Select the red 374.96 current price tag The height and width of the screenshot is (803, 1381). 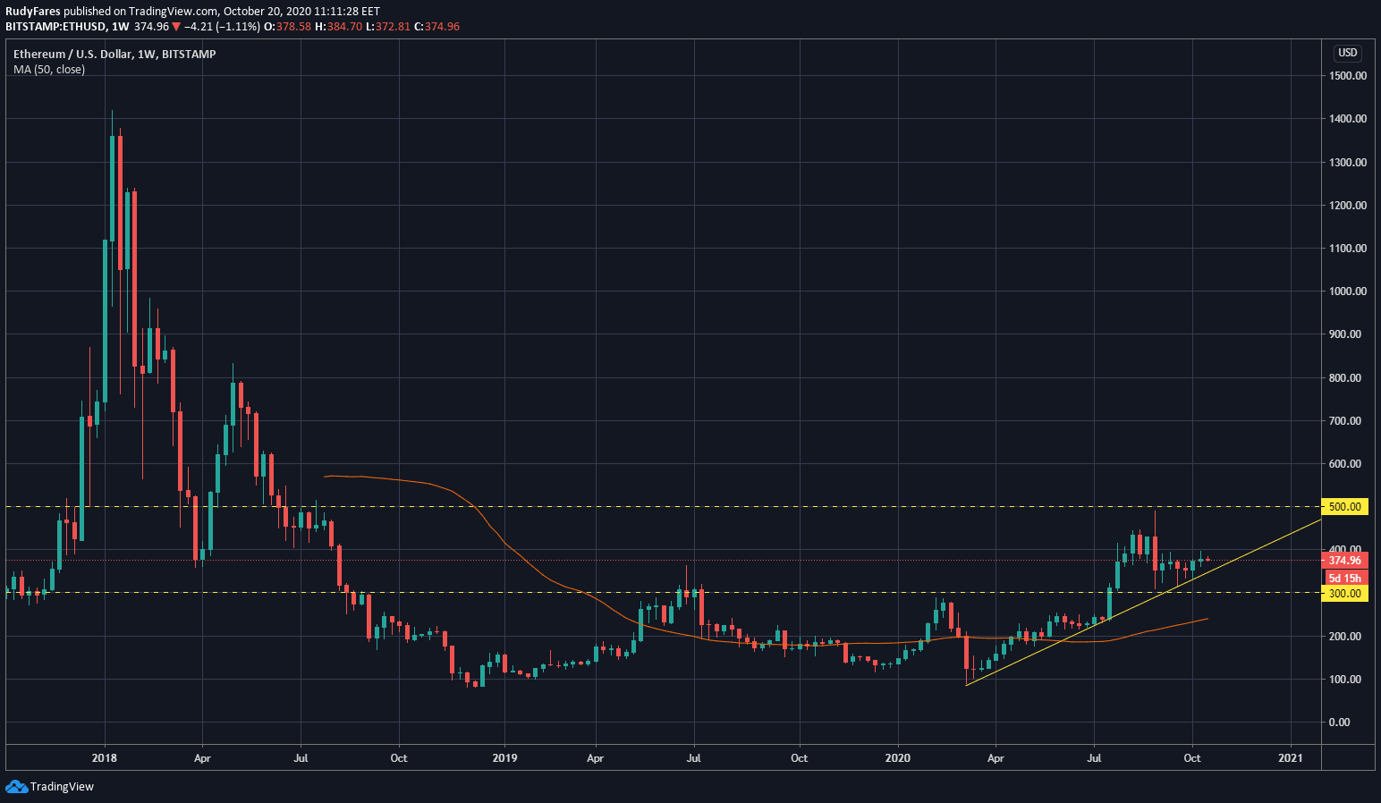(1344, 561)
